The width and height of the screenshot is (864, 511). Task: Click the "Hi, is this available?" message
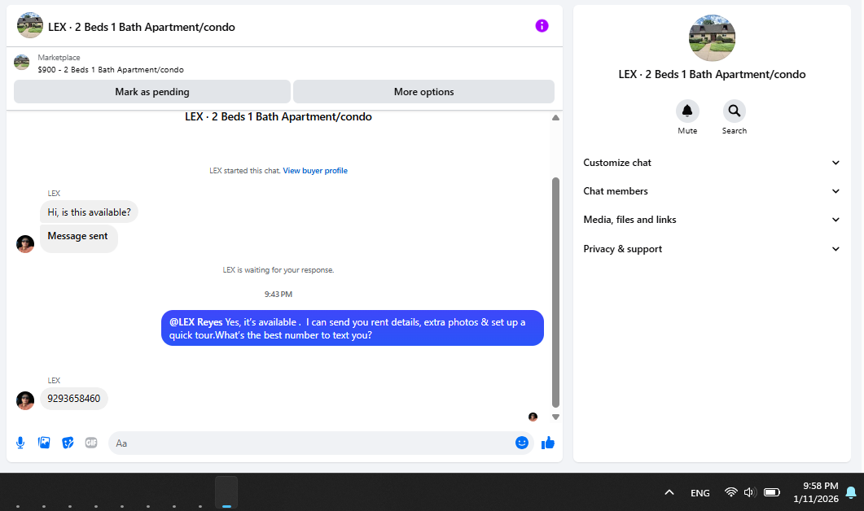[89, 212]
